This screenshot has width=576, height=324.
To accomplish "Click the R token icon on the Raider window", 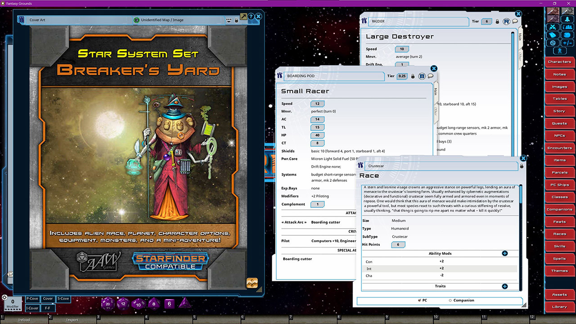I will pyautogui.click(x=506, y=22).
